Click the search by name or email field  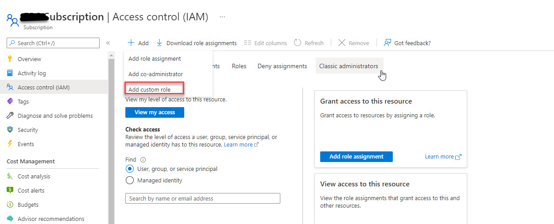pos(202,198)
